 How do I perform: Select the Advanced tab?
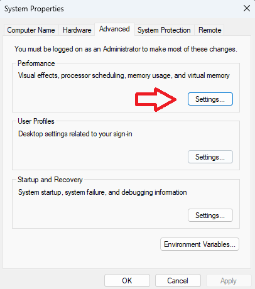pyautogui.click(x=114, y=29)
